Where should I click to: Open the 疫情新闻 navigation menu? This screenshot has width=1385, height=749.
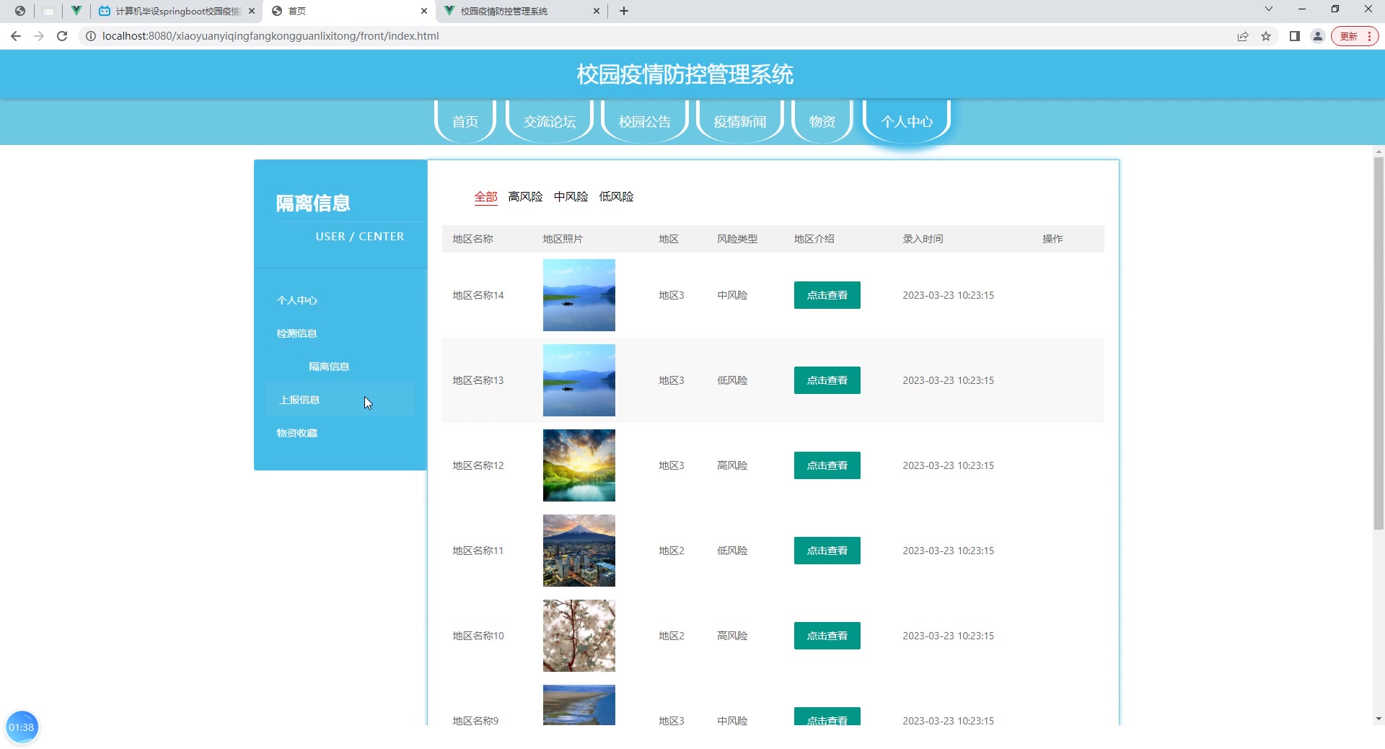click(740, 121)
